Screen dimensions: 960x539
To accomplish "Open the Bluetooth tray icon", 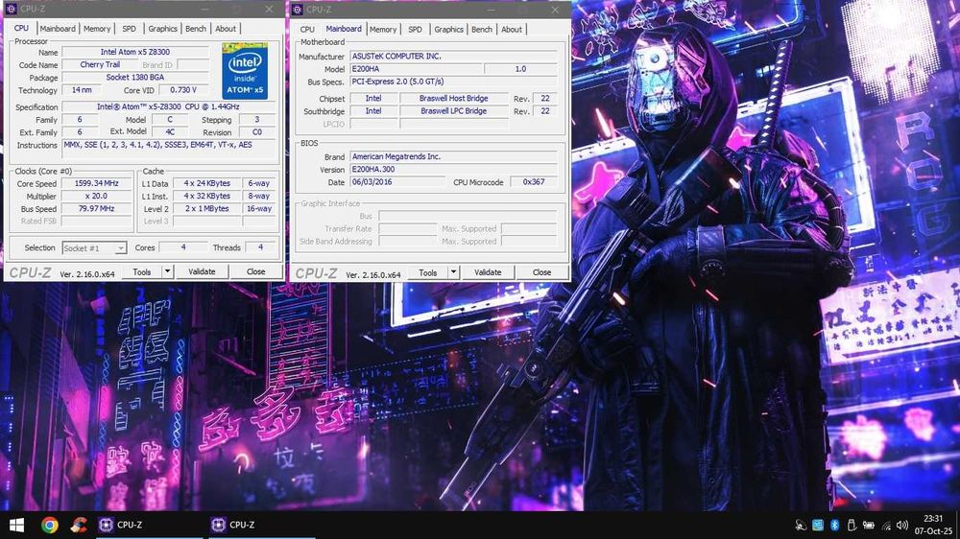I will pyautogui.click(x=834, y=525).
